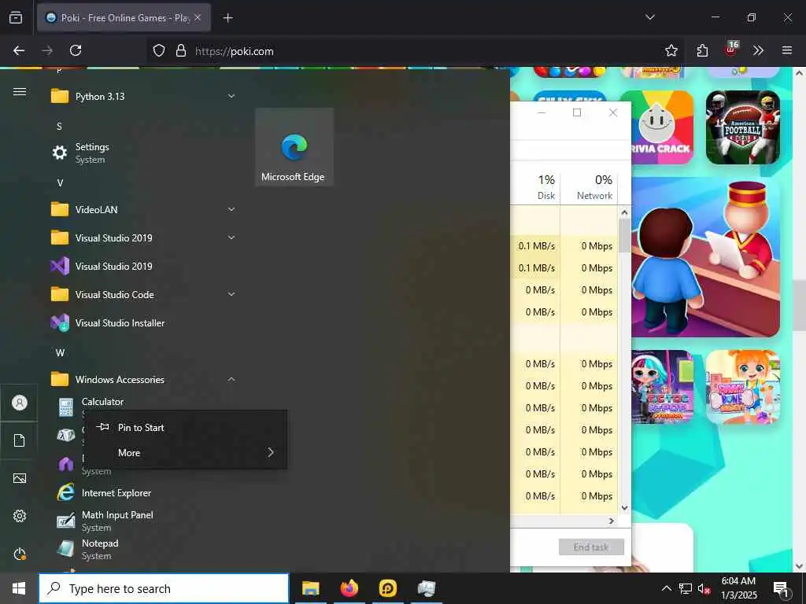The width and height of the screenshot is (806, 604).
Task: Open Pictures icon in Start sidebar
Action: 20,478
